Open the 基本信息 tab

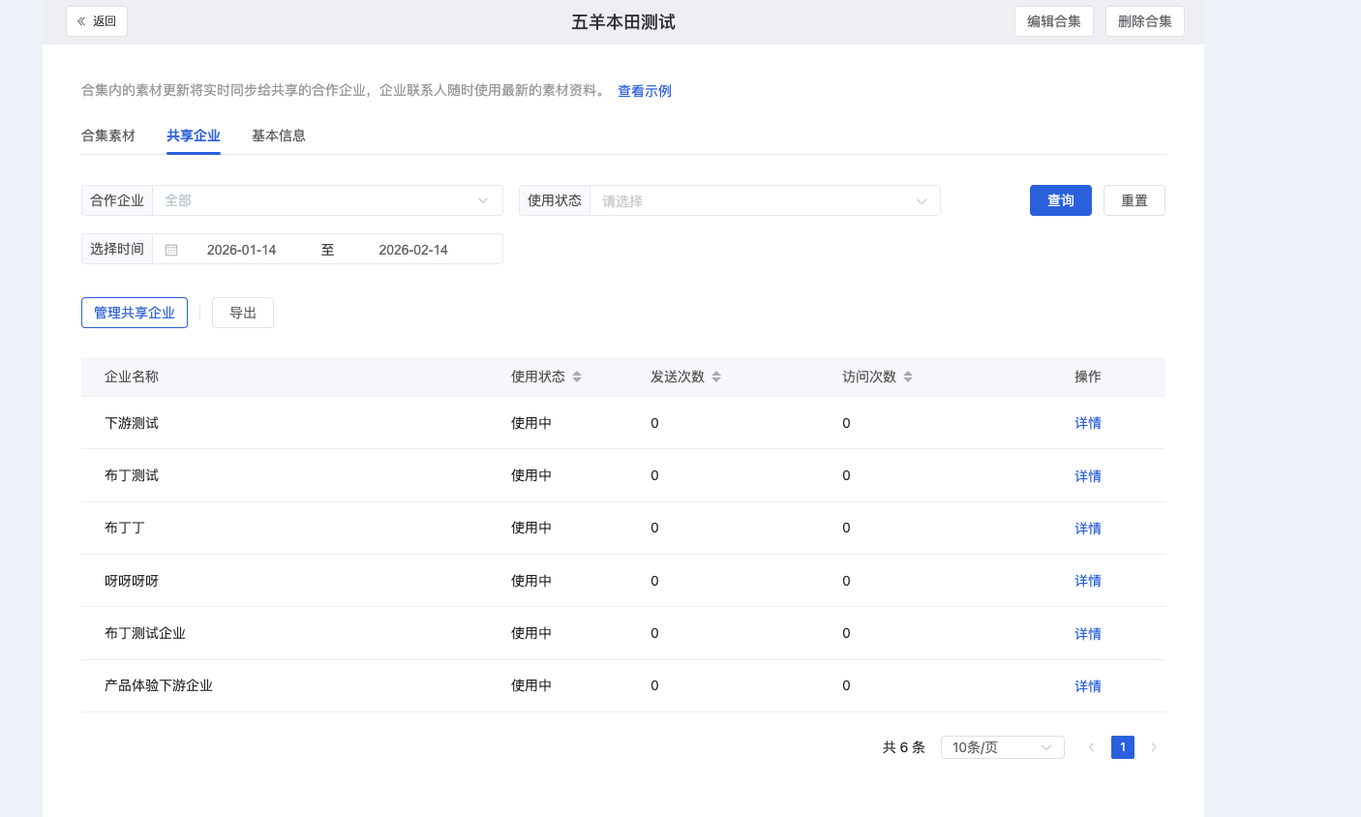point(279,136)
